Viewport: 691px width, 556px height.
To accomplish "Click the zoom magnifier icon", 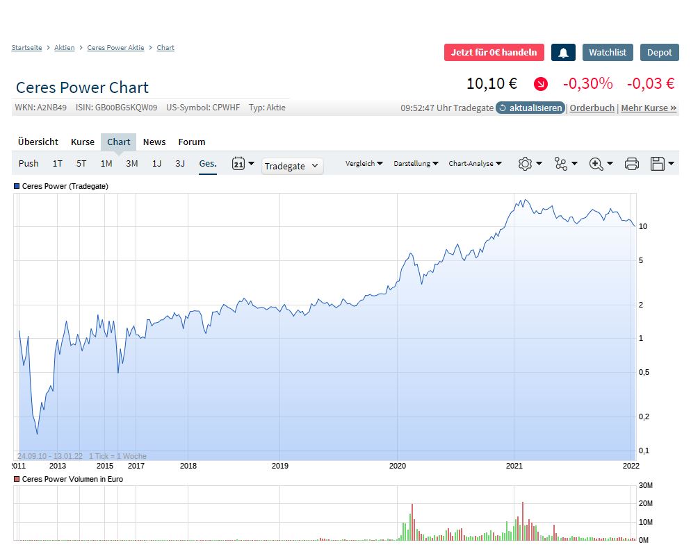I will (x=596, y=164).
